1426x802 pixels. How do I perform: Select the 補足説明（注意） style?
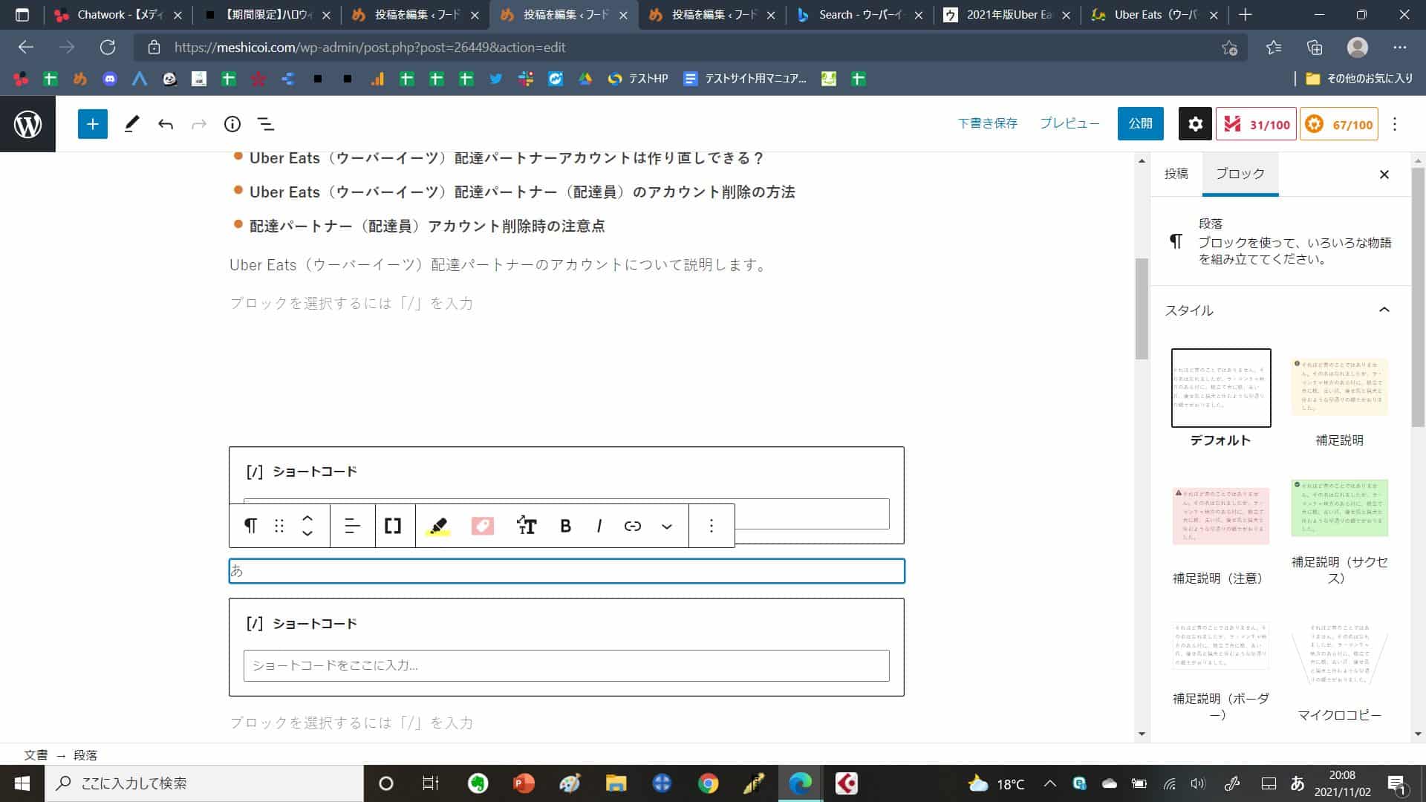[1221, 516]
